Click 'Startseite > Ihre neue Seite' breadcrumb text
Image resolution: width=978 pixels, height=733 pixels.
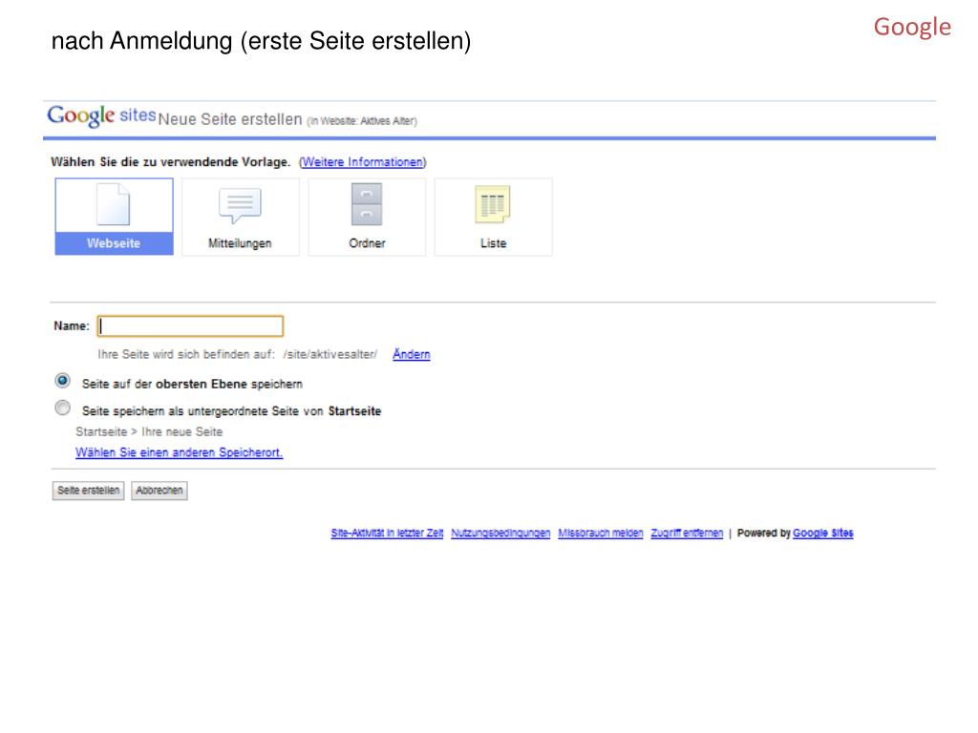point(149,431)
